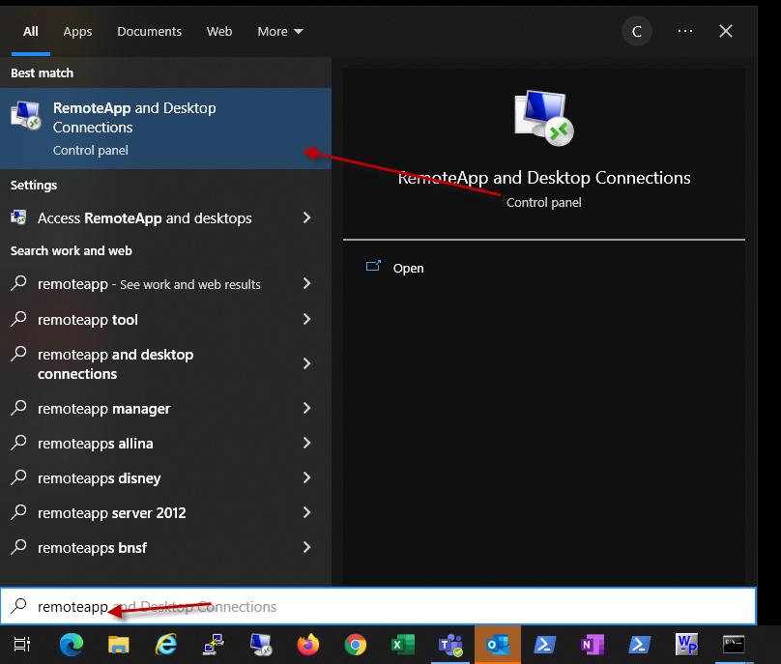Expand chevron for 'remoteapp' web results
This screenshot has height=664, width=781.
pos(306,283)
